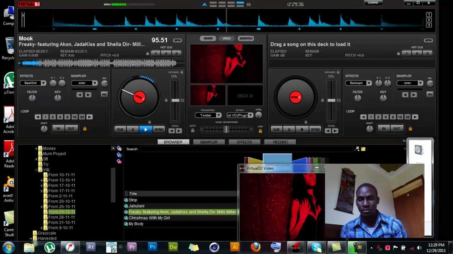
Task: Nudge right deck pitch up arrow
Action: click(335, 131)
